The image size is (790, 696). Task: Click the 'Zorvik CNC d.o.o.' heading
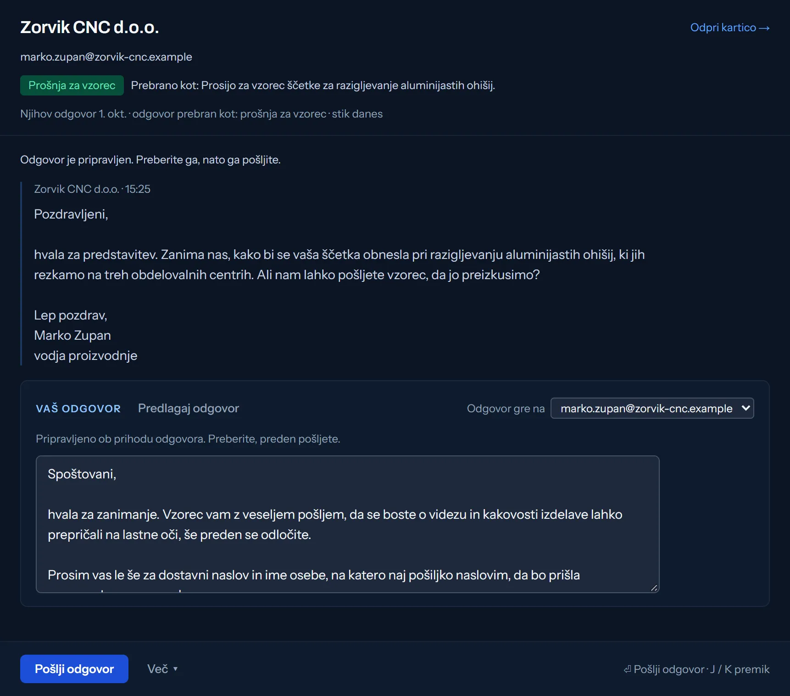click(x=89, y=28)
